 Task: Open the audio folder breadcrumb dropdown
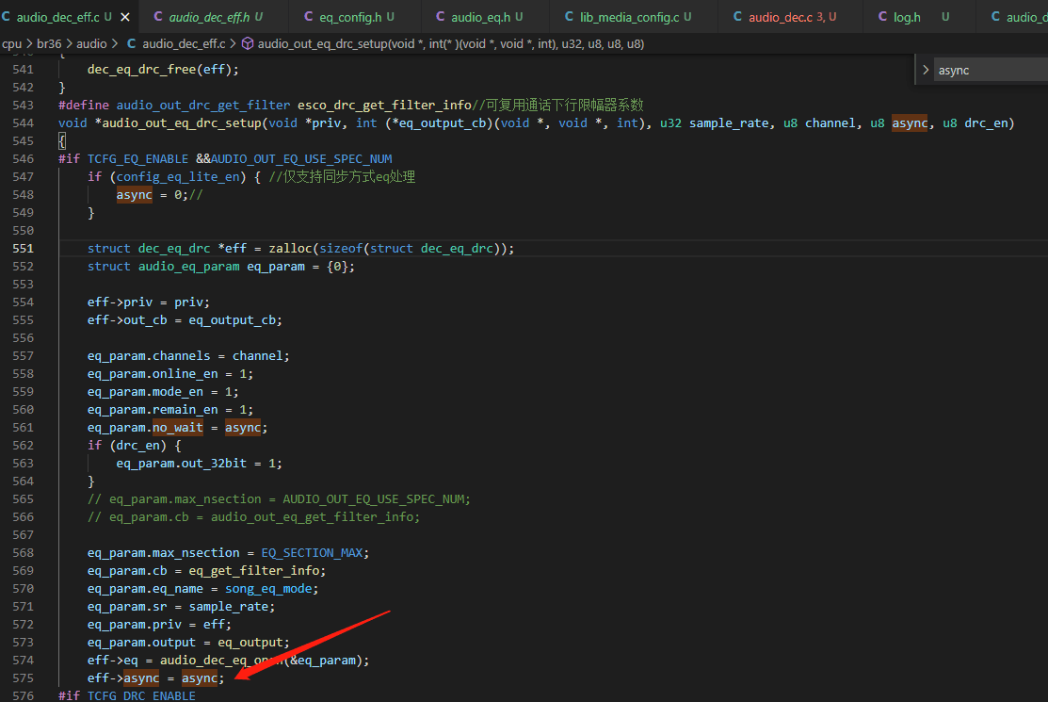[x=91, y=43]
